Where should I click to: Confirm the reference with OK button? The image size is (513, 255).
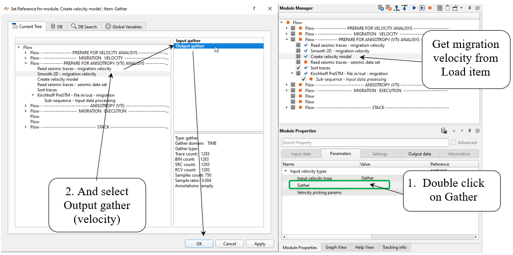(199, 244)
